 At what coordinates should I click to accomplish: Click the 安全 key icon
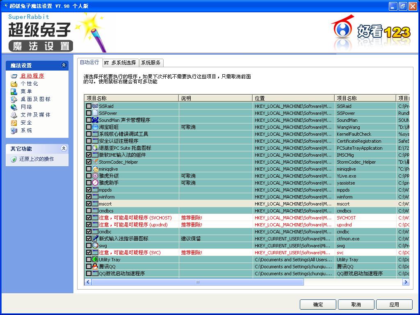(14, 123)
